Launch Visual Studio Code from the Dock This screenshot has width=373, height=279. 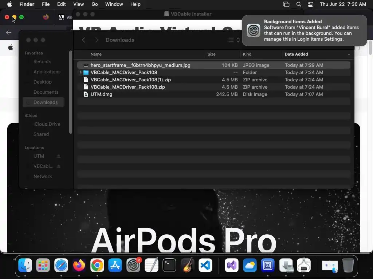click(205, 265)
